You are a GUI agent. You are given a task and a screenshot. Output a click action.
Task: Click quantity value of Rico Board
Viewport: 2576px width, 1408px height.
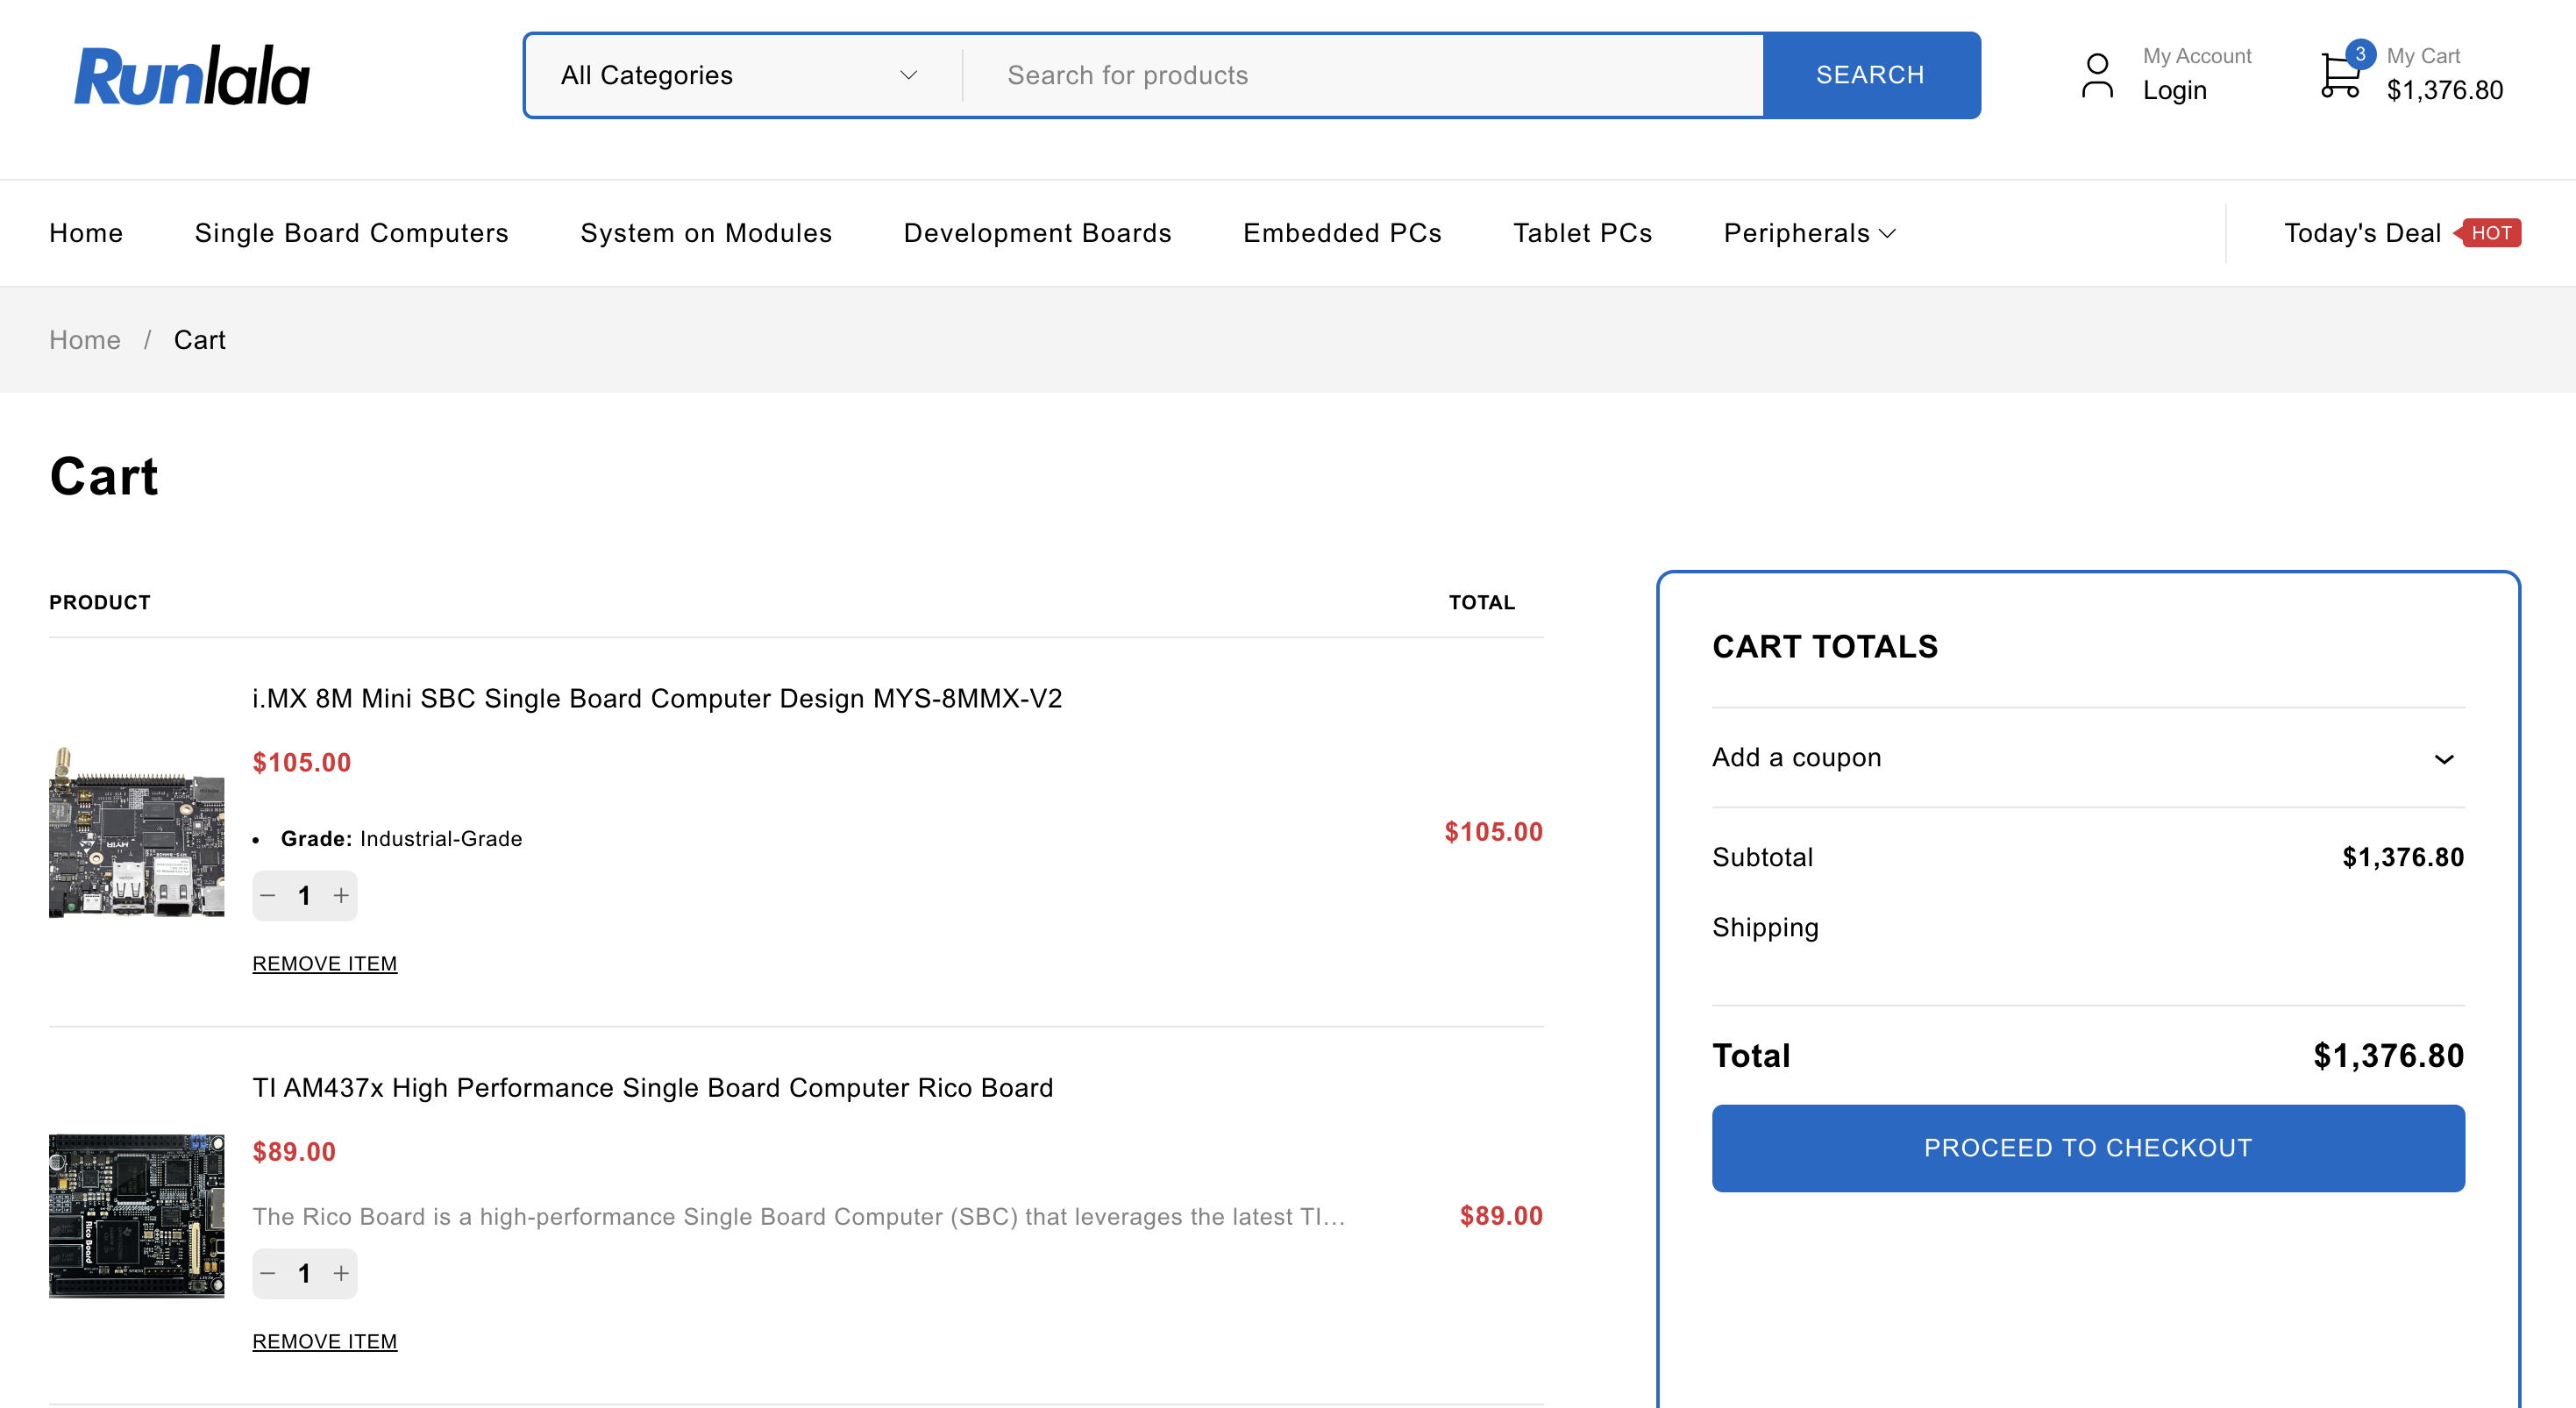pos(304,1273)
